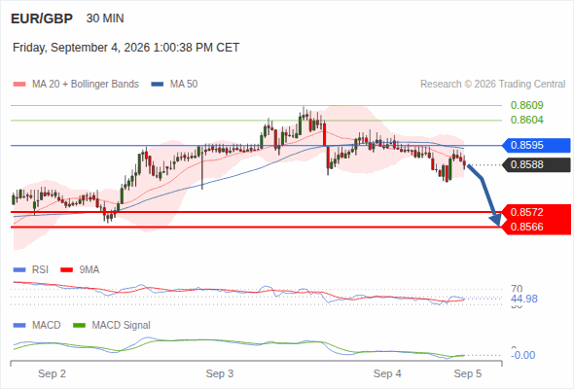Click the red 0.8572 support price tag
The width and height of the screenshot is (574, 389).
[536, 212]
